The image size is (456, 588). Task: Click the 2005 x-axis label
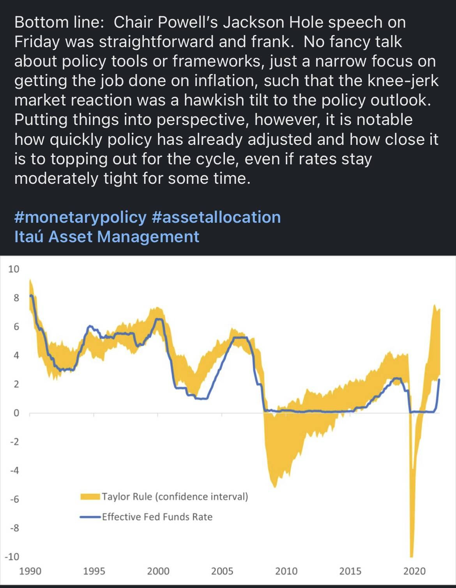tap(222, 571)
